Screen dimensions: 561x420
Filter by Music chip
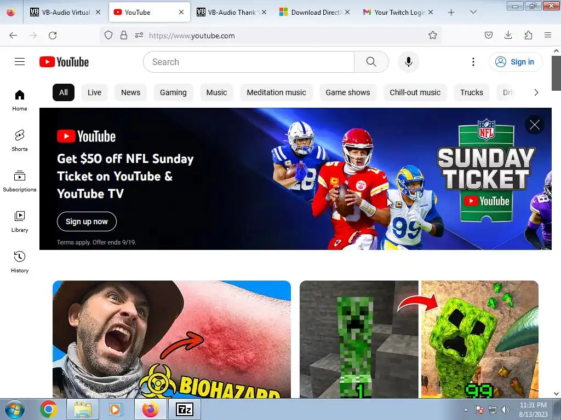[x=216, y=92]
